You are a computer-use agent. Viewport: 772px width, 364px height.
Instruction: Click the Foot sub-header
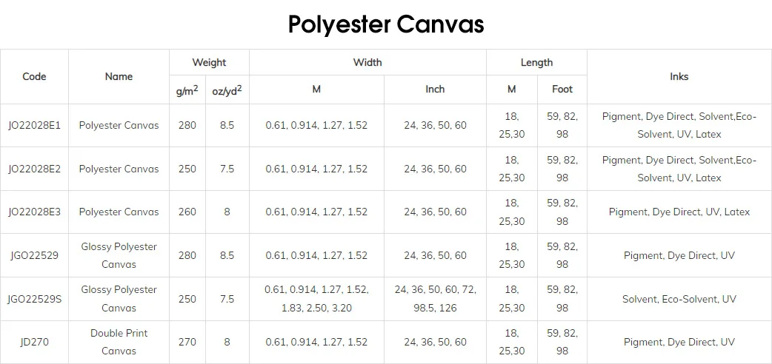(562, 90)
